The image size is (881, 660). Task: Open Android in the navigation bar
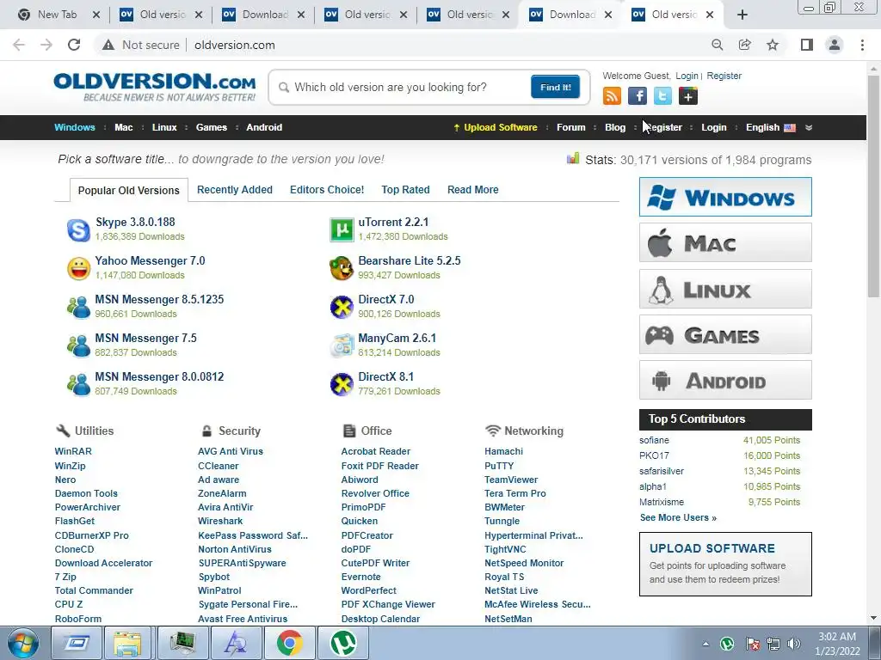point(264,127)
